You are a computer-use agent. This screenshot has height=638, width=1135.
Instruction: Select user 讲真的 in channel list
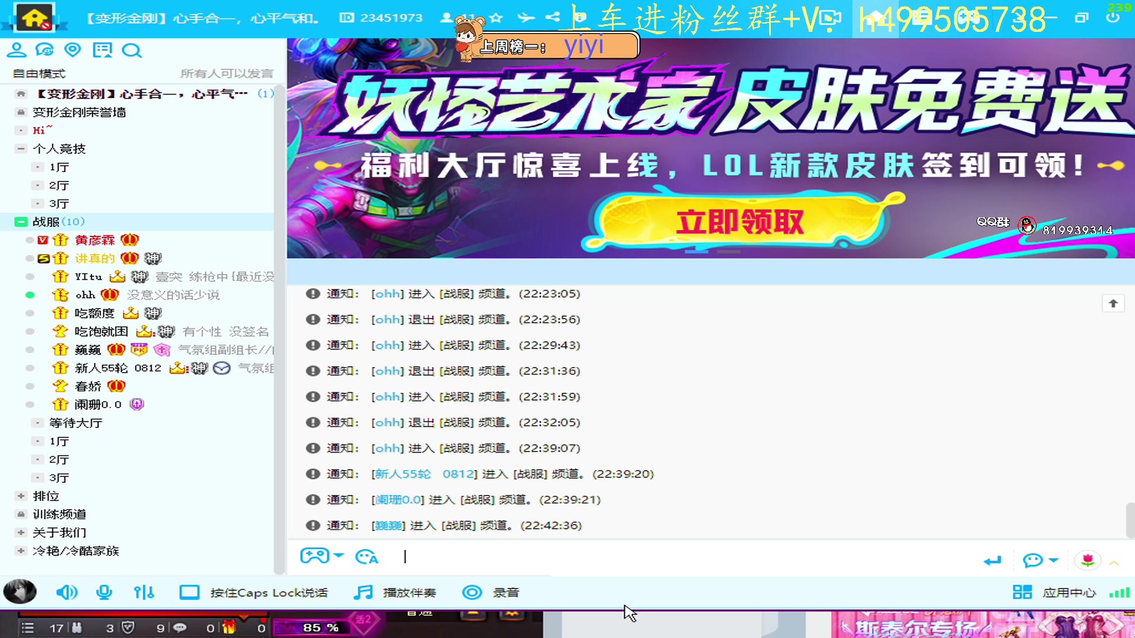click(x=95, y=258)
